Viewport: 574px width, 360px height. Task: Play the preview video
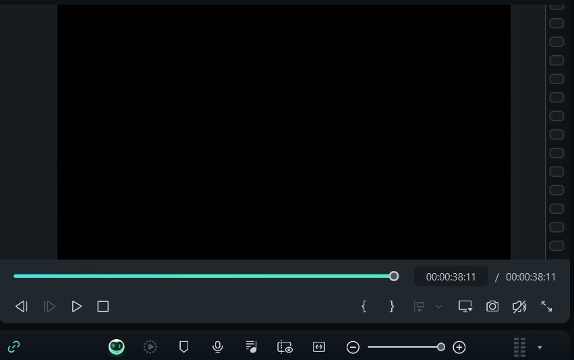coord(76,307)
